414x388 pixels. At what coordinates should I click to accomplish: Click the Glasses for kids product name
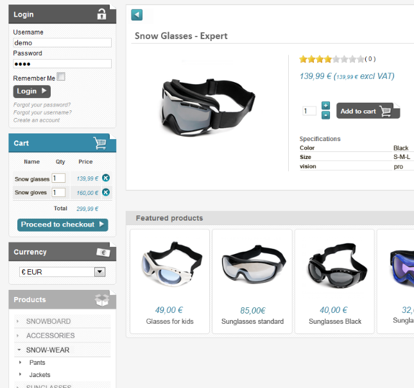point(169,321)
